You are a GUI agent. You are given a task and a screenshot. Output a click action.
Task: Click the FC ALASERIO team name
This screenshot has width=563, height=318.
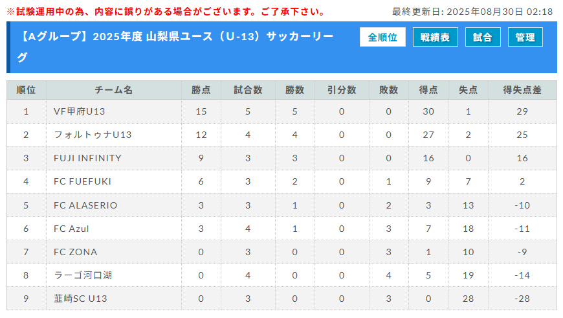click(x=85, y=205)
